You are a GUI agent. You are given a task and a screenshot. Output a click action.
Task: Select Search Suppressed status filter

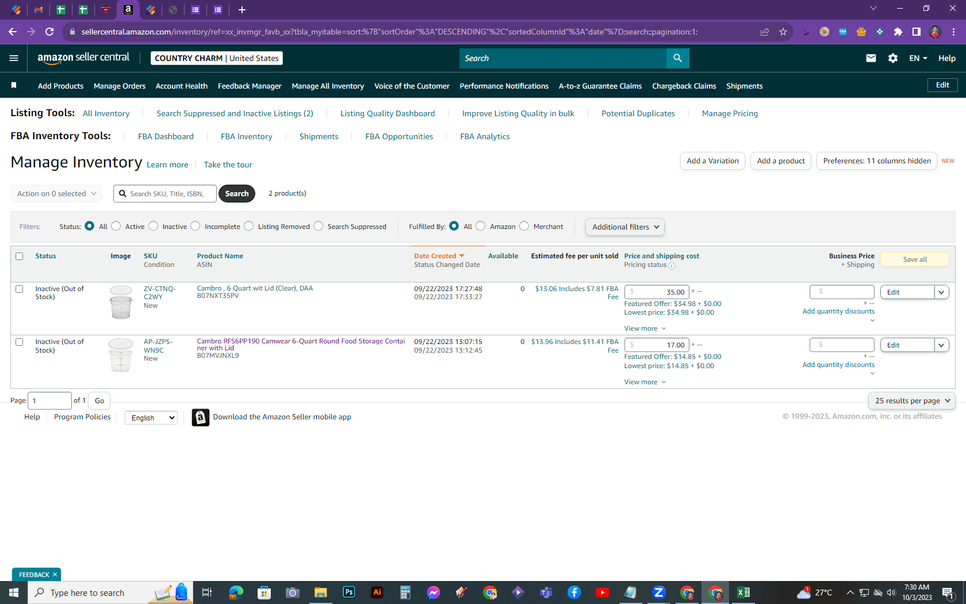pos(319,226)
